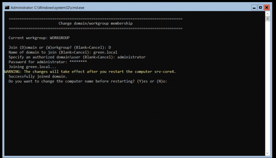The width and height of the screenshot is (276, 158).
Task: Click the "Join (D)omain or (W)orkgroup?" line
Action: coord(60,47)
